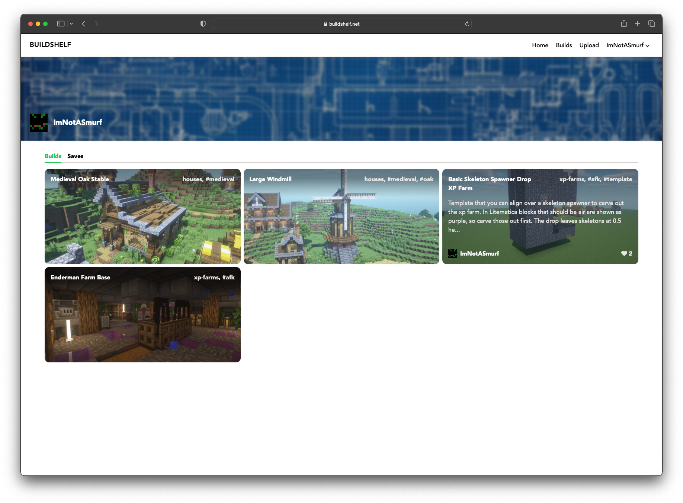Open the sidebar options chevron
This screenshot has width=683, height=503.
[x=71, y=24]
